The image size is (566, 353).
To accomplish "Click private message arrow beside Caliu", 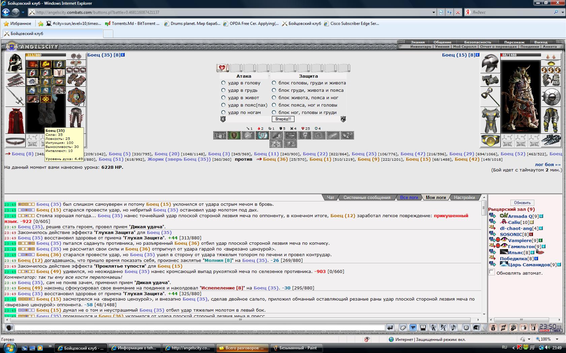I will click(493, 222).
